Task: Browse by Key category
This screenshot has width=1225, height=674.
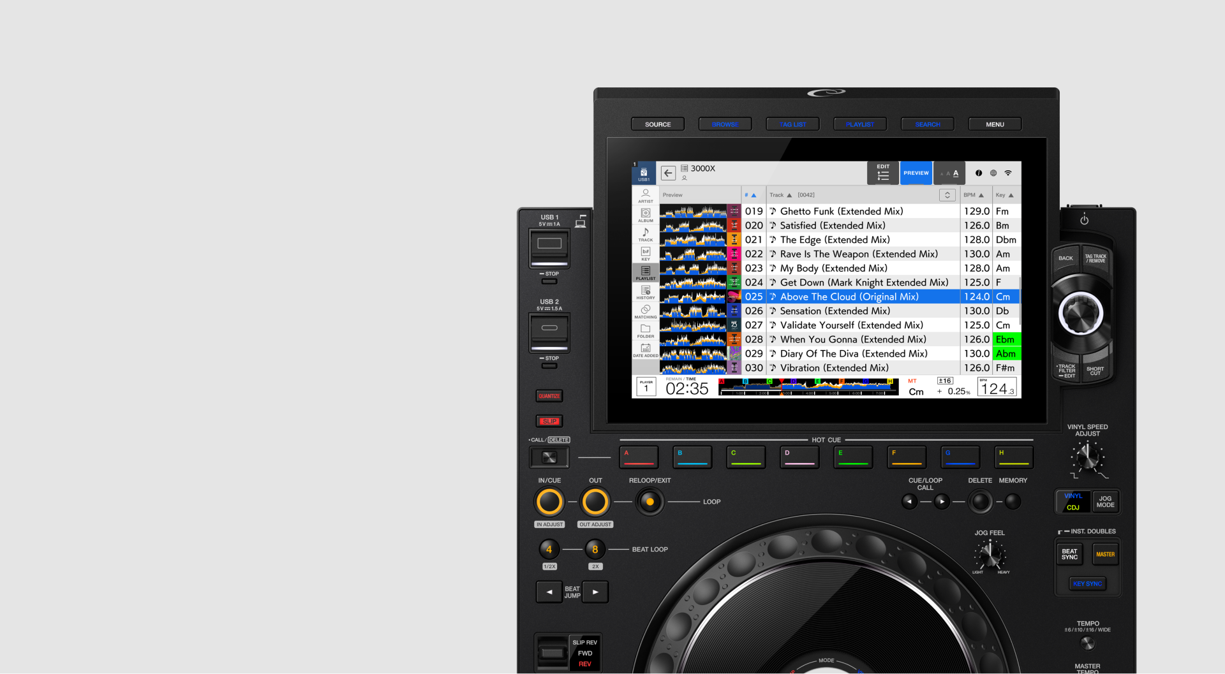Action: (646, 254)
